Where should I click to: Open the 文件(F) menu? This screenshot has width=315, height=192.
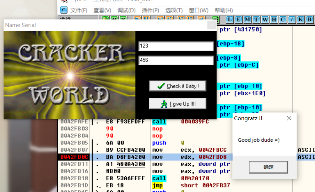tap(78, 10)
